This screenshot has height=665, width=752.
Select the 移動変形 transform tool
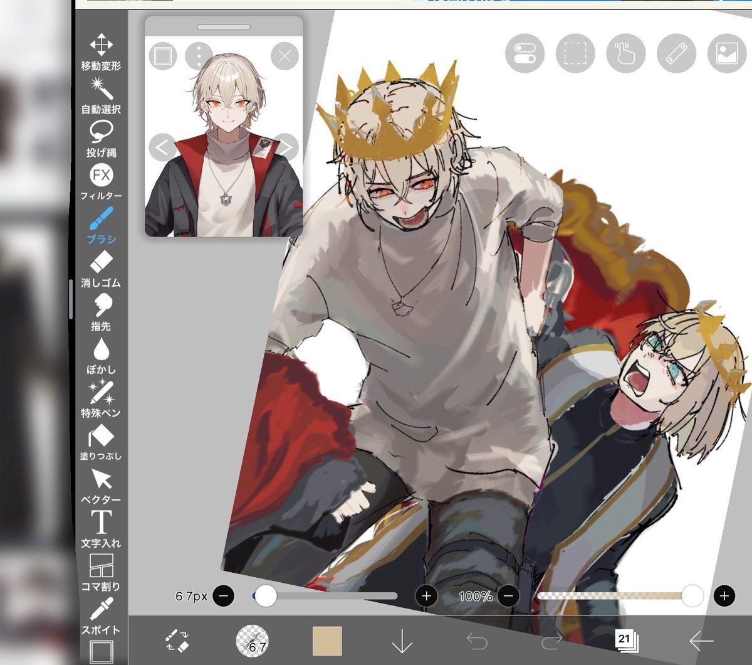(101, 53)
